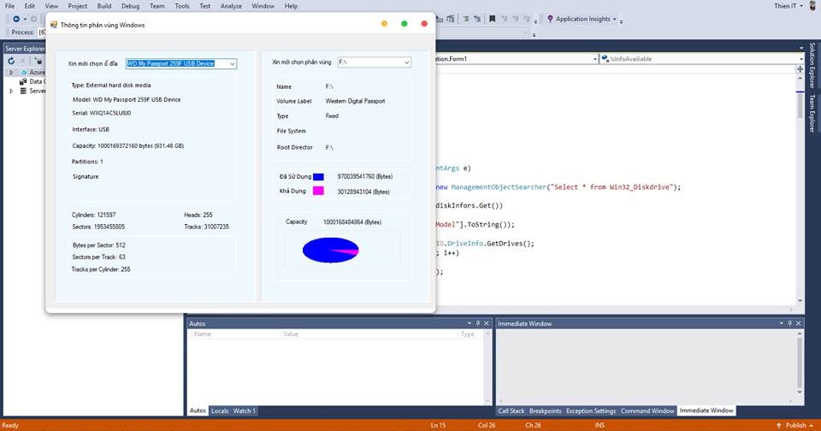This screenshot has height=431, width=821.
Task: Open the Thien IT account dropdown
Action: tap(801, 6)
